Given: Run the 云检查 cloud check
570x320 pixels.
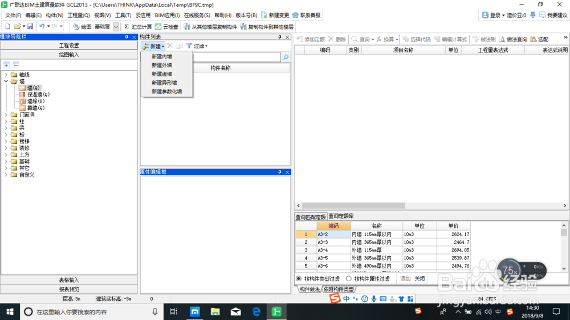Looking at the screenshot, I should (167, 27).
